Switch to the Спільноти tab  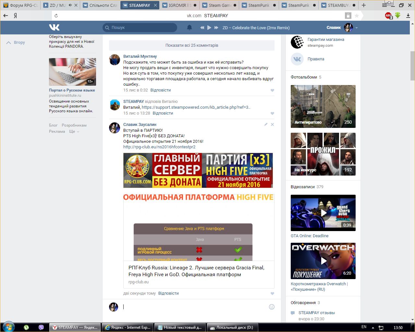(100, 5)
